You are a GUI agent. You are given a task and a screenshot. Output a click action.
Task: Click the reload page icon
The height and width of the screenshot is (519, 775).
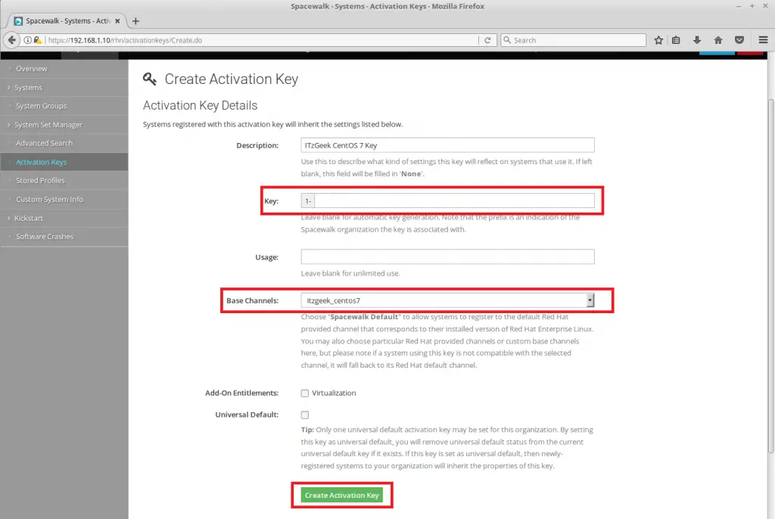point(487,40)
